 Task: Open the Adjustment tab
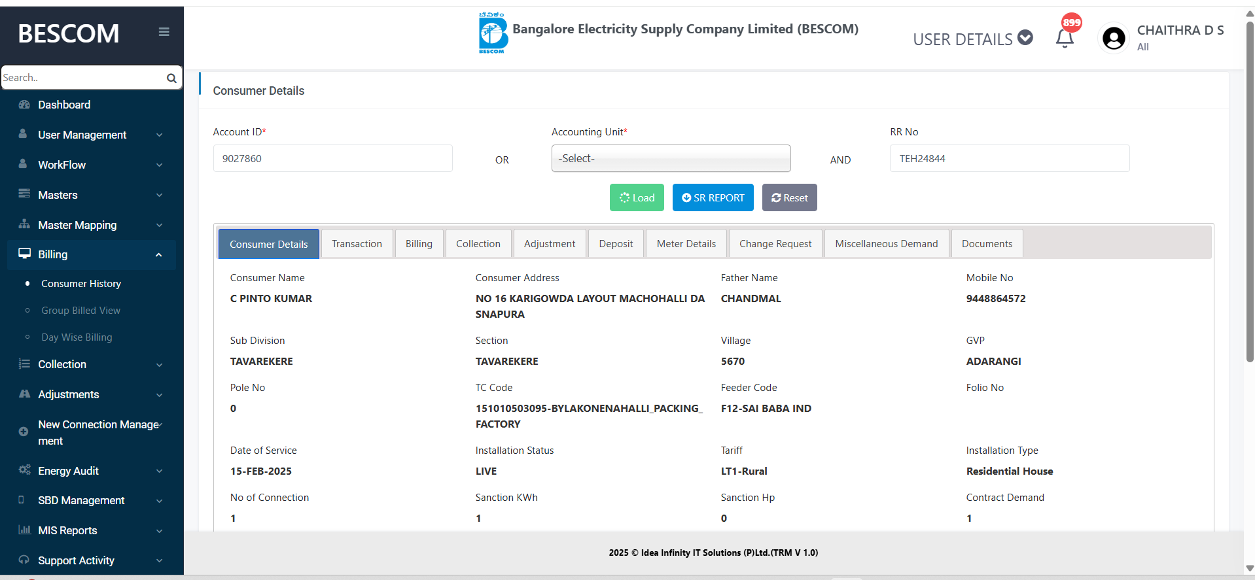(x=550, y=243)
